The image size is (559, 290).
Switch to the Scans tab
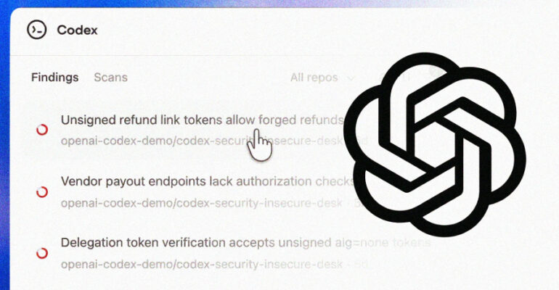pyautogui.click(x=110, y=78)
